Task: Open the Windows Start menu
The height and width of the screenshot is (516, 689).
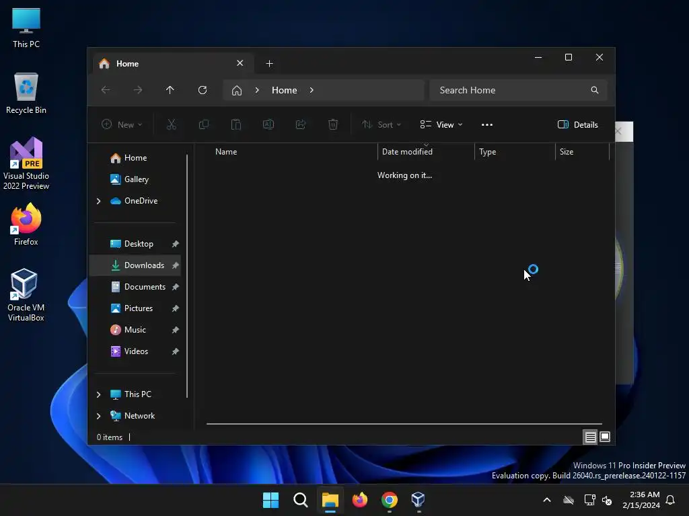Action: [270, 500]
